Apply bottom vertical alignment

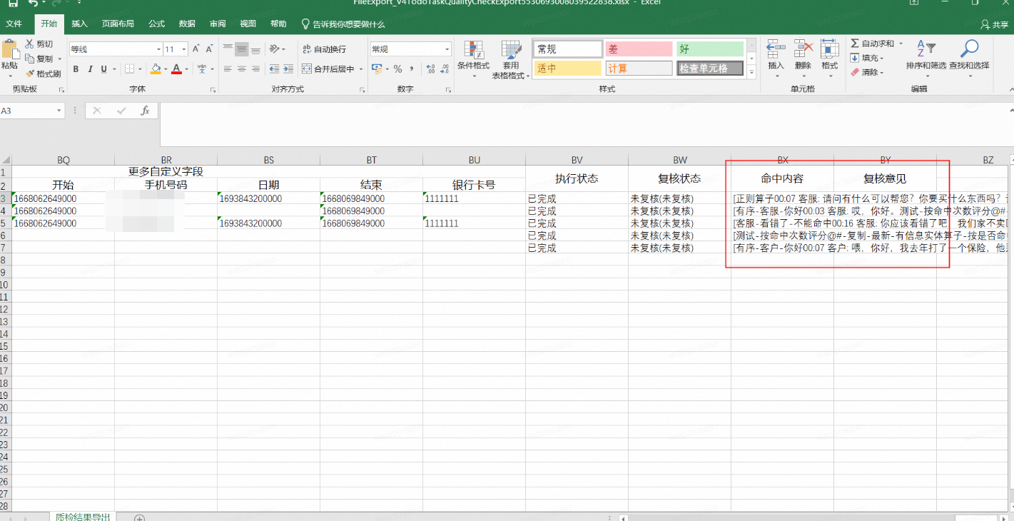(255, 49)
